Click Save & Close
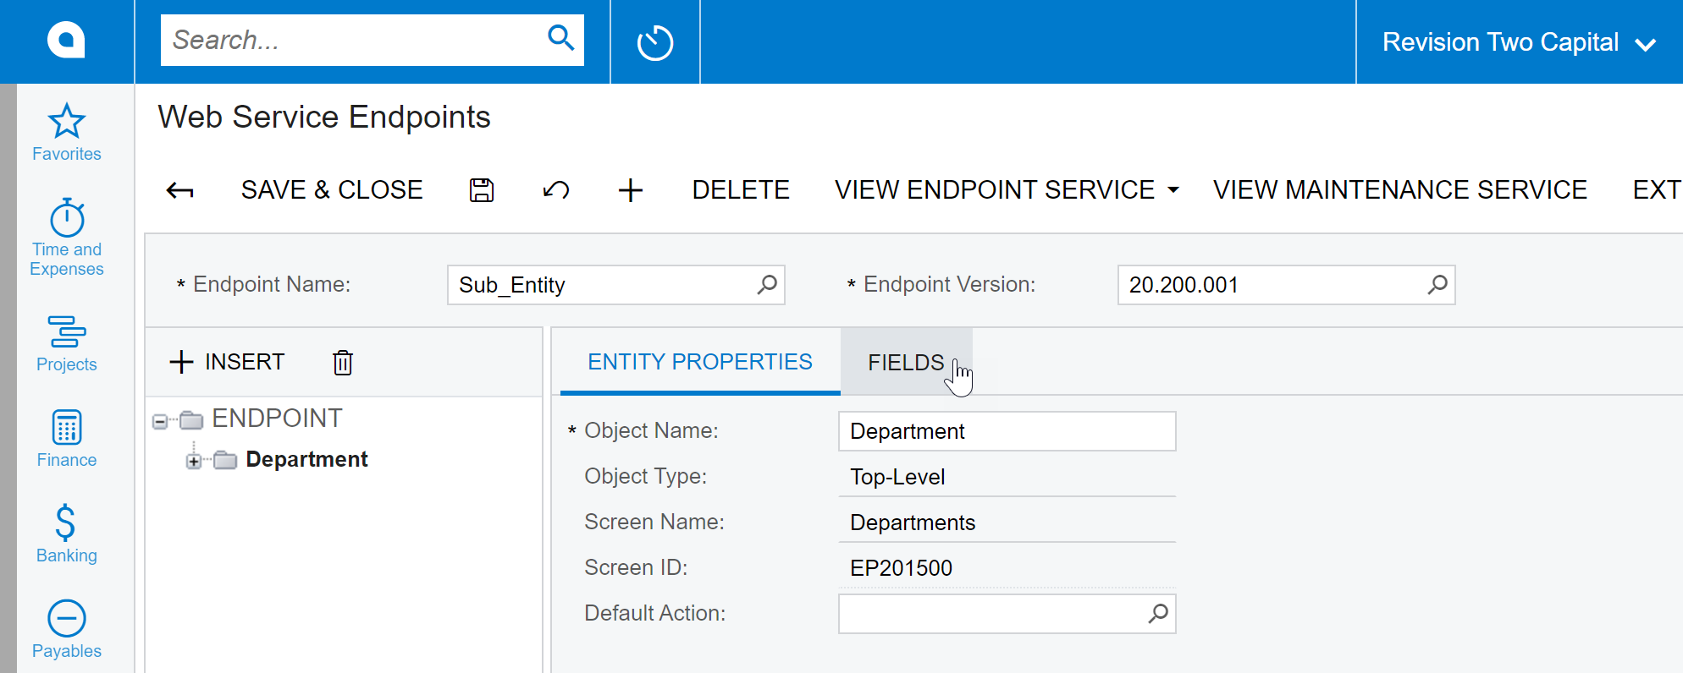Viewport: 1683px width, 673px height. 332,190
